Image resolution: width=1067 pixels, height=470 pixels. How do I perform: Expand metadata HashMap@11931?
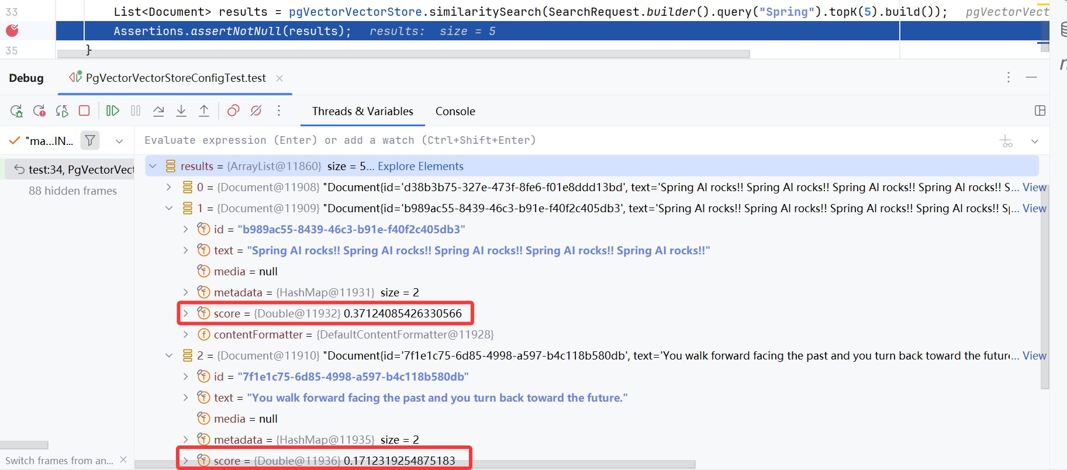(x=185, y=292)
